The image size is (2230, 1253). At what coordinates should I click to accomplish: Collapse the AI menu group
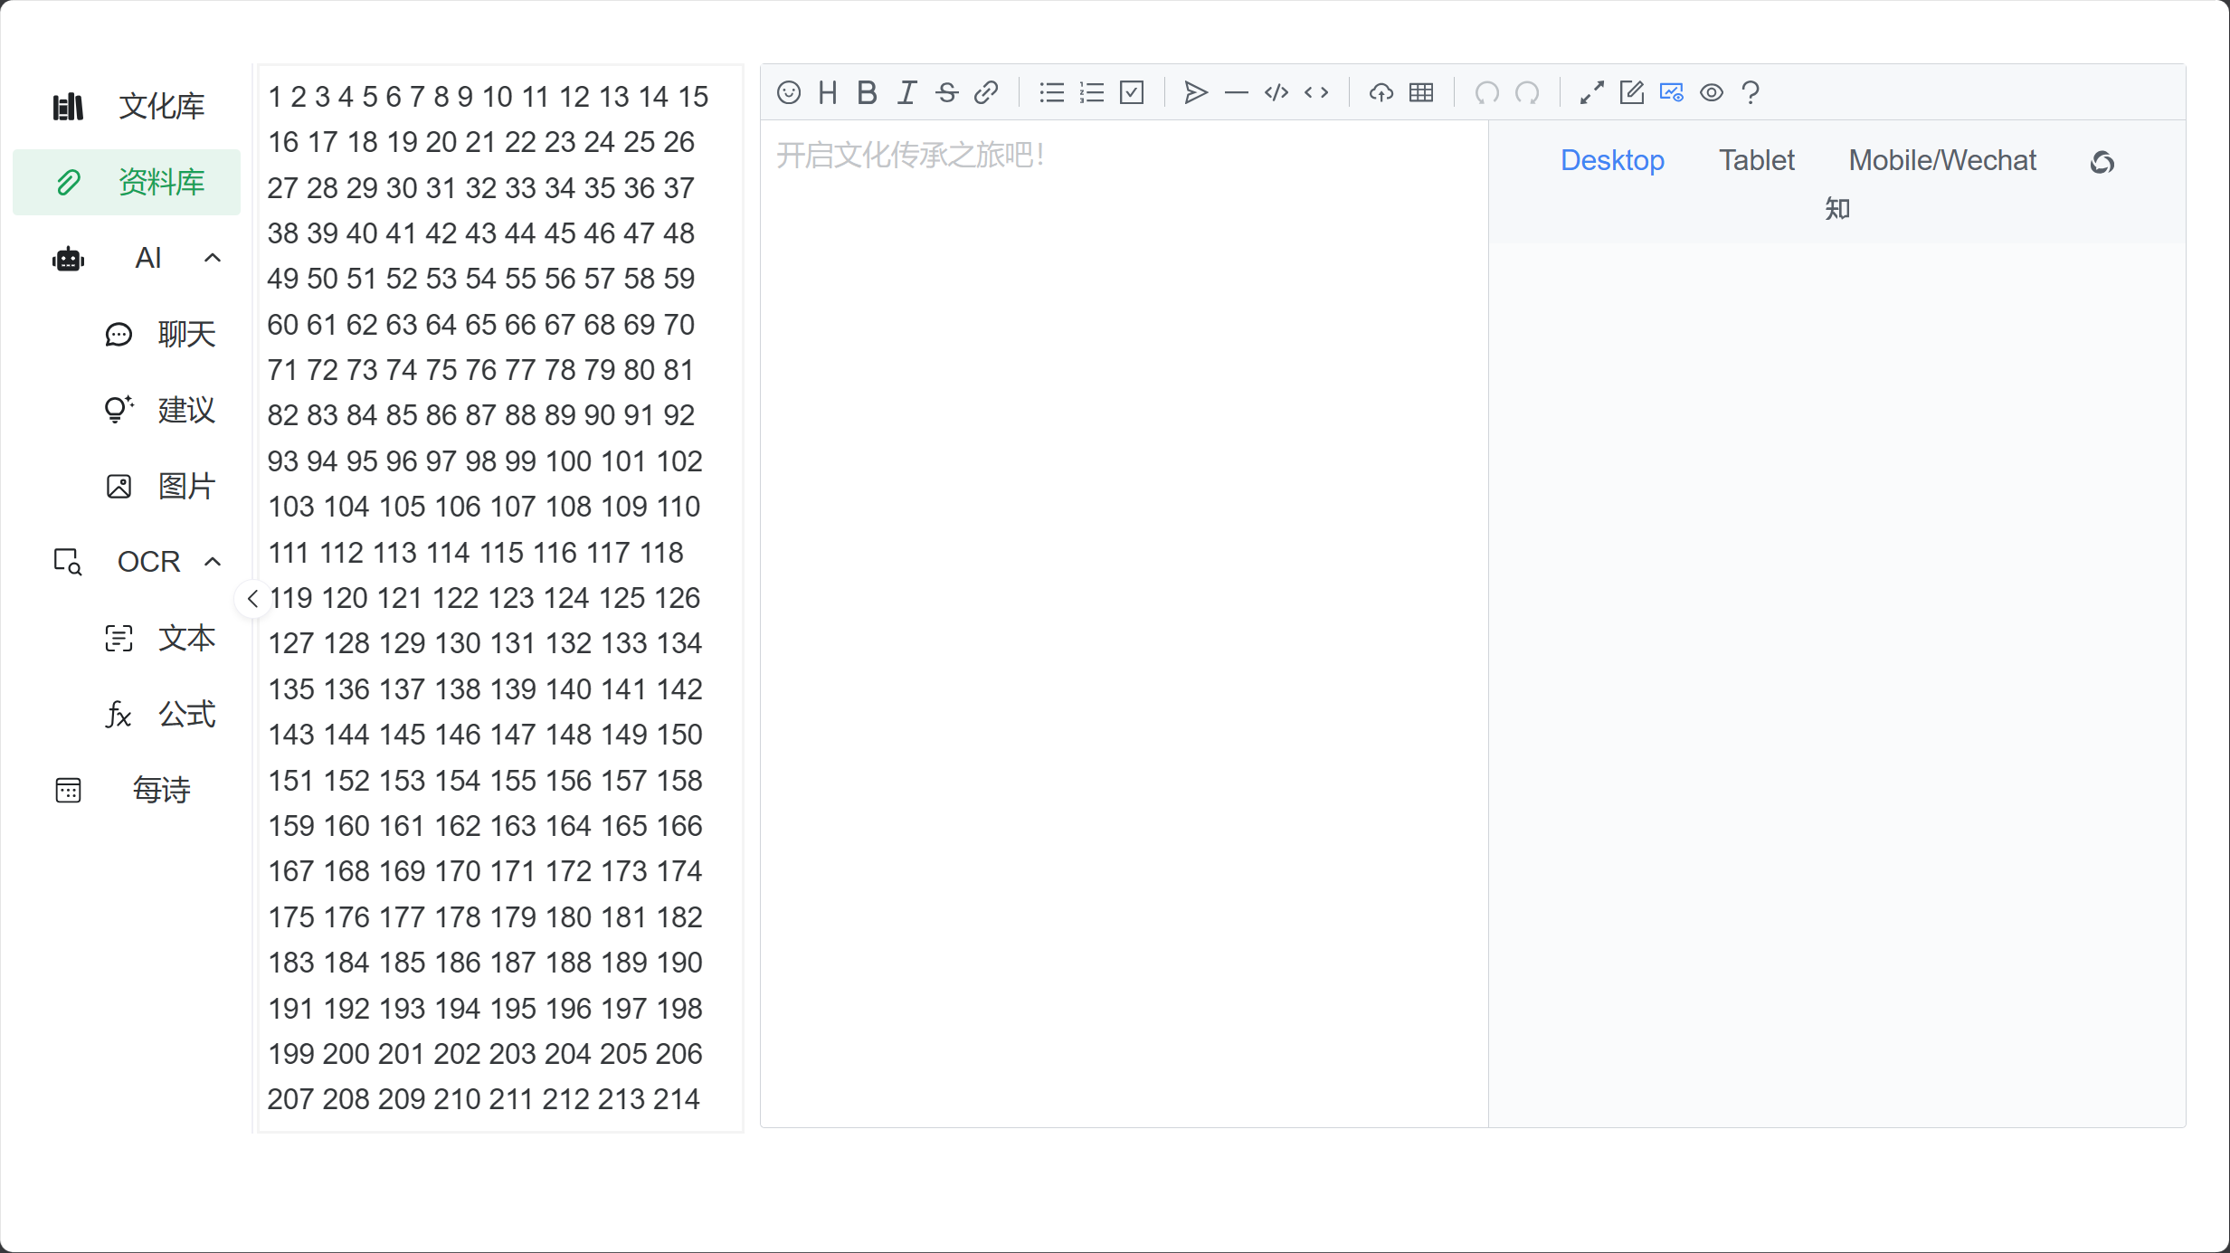point(213,259)
